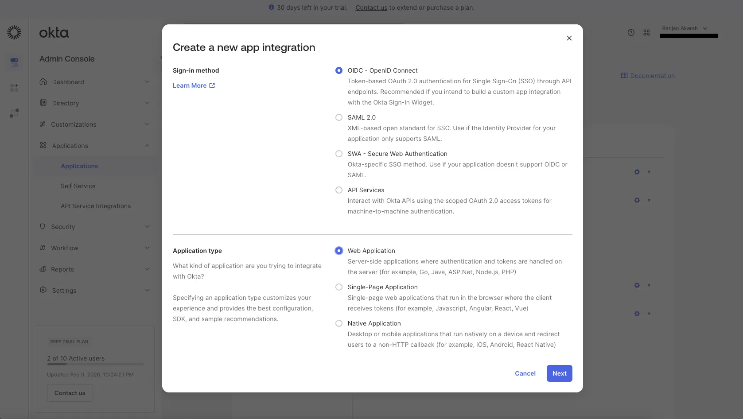Image resolution: width=743 pixels, height=419 pixels.
Task: Open the second app row dropdown arrow
Action: pos(649,200)
